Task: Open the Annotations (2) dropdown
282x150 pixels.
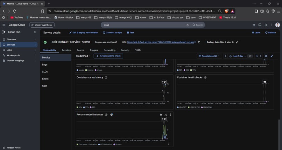Action: coord(209,56)
